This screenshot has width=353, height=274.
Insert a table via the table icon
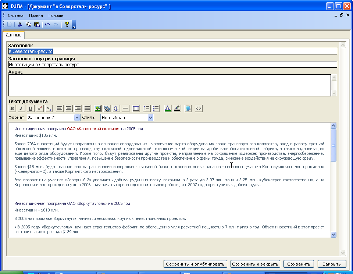click(x=136, y=108)
